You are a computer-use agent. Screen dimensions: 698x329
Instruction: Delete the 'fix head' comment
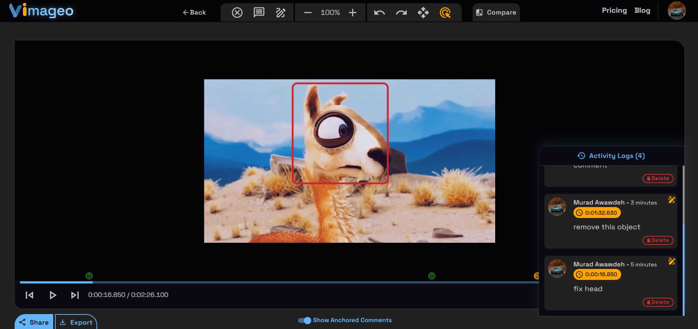658,302
